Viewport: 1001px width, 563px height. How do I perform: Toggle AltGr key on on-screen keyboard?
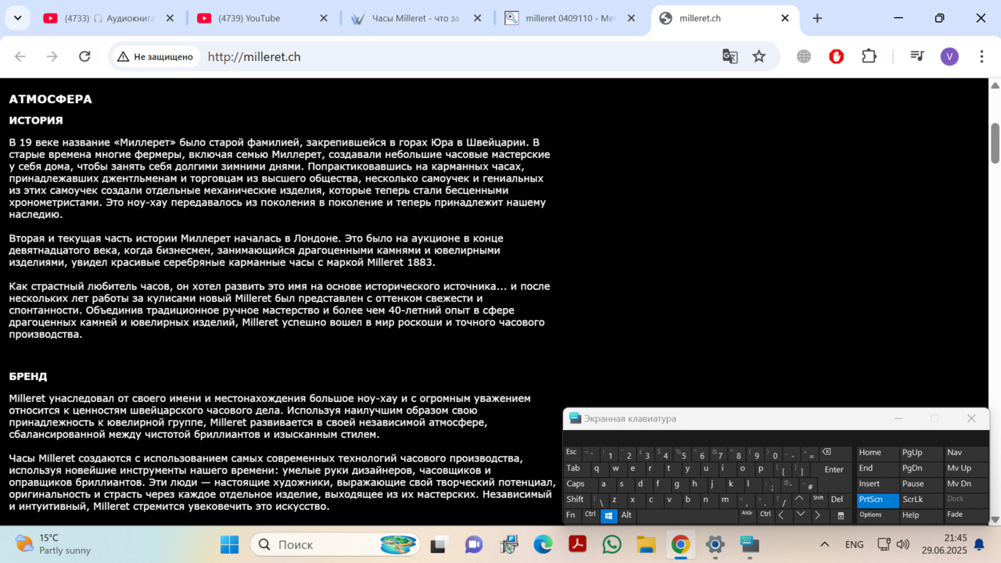coord(747,515)
